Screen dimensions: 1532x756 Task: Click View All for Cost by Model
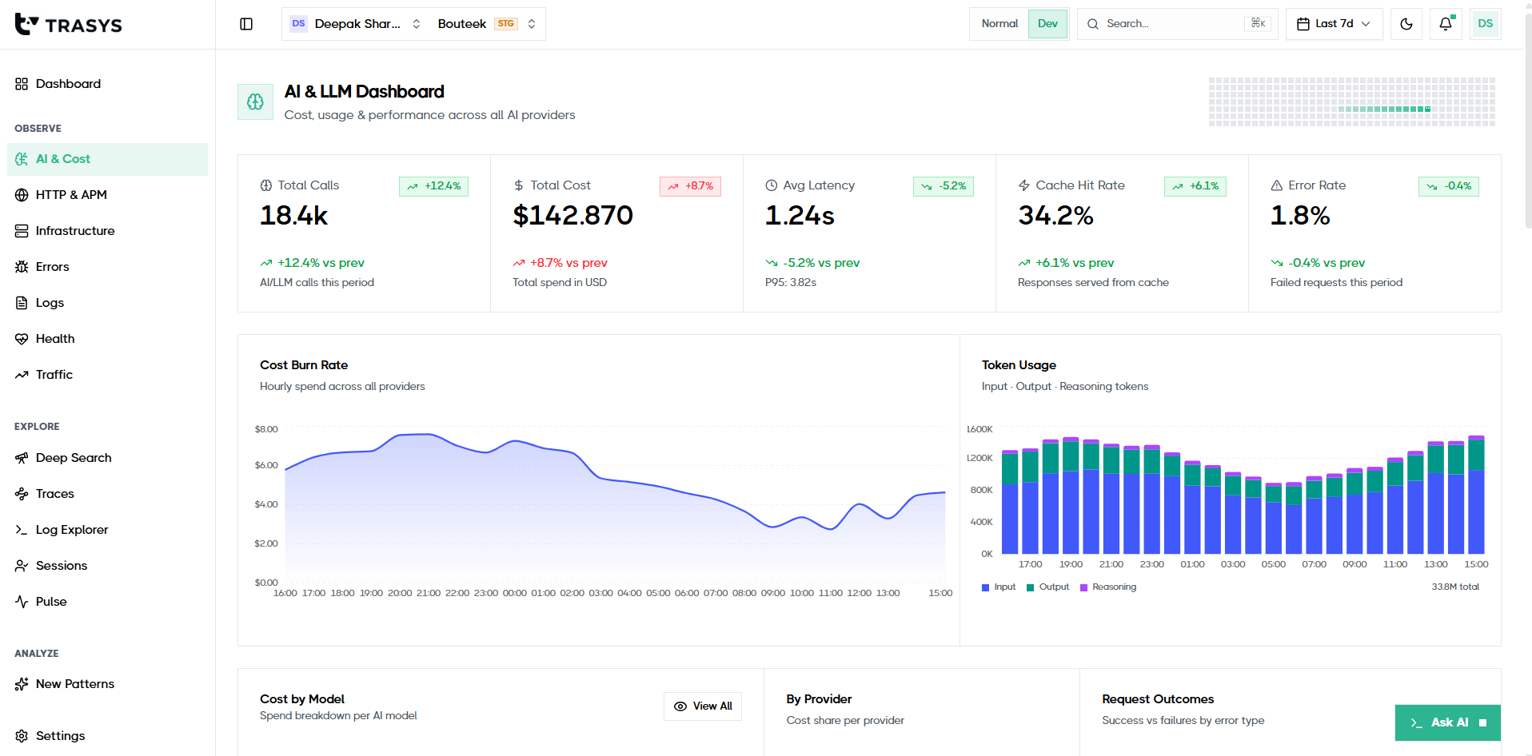pyautogui.click(x=703, y=706)
